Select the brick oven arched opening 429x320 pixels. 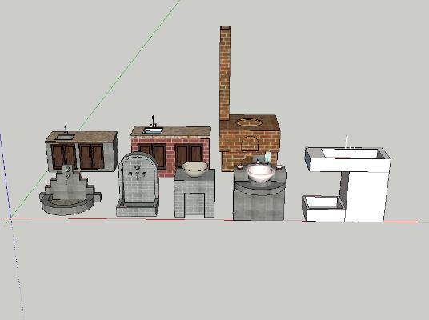pyautogui.click(x=250, y=143)
